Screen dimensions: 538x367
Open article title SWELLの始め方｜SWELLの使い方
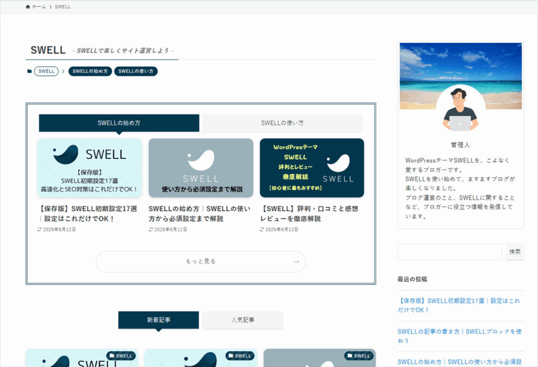[199, 213]
